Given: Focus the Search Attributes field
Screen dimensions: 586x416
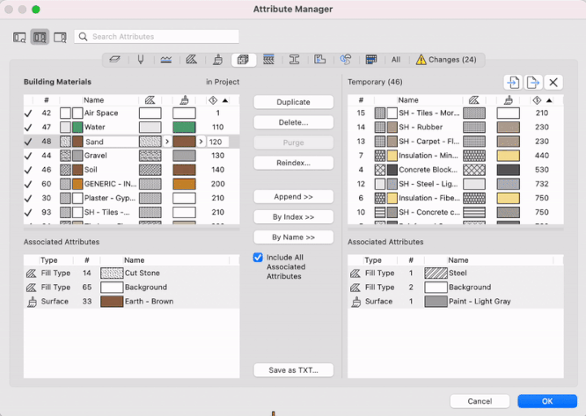Looking at the screenshot, I should pos(157,37).
